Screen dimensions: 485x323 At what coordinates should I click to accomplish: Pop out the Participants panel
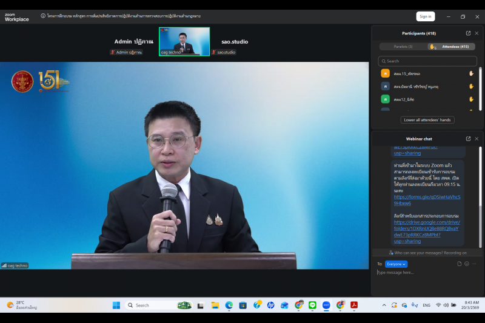pyautogui.click(x=468, y=33)
